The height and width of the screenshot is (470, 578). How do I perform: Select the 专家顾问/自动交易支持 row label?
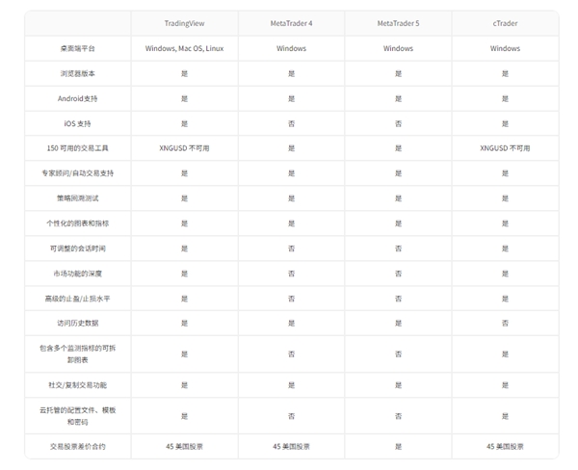[77, 173]
